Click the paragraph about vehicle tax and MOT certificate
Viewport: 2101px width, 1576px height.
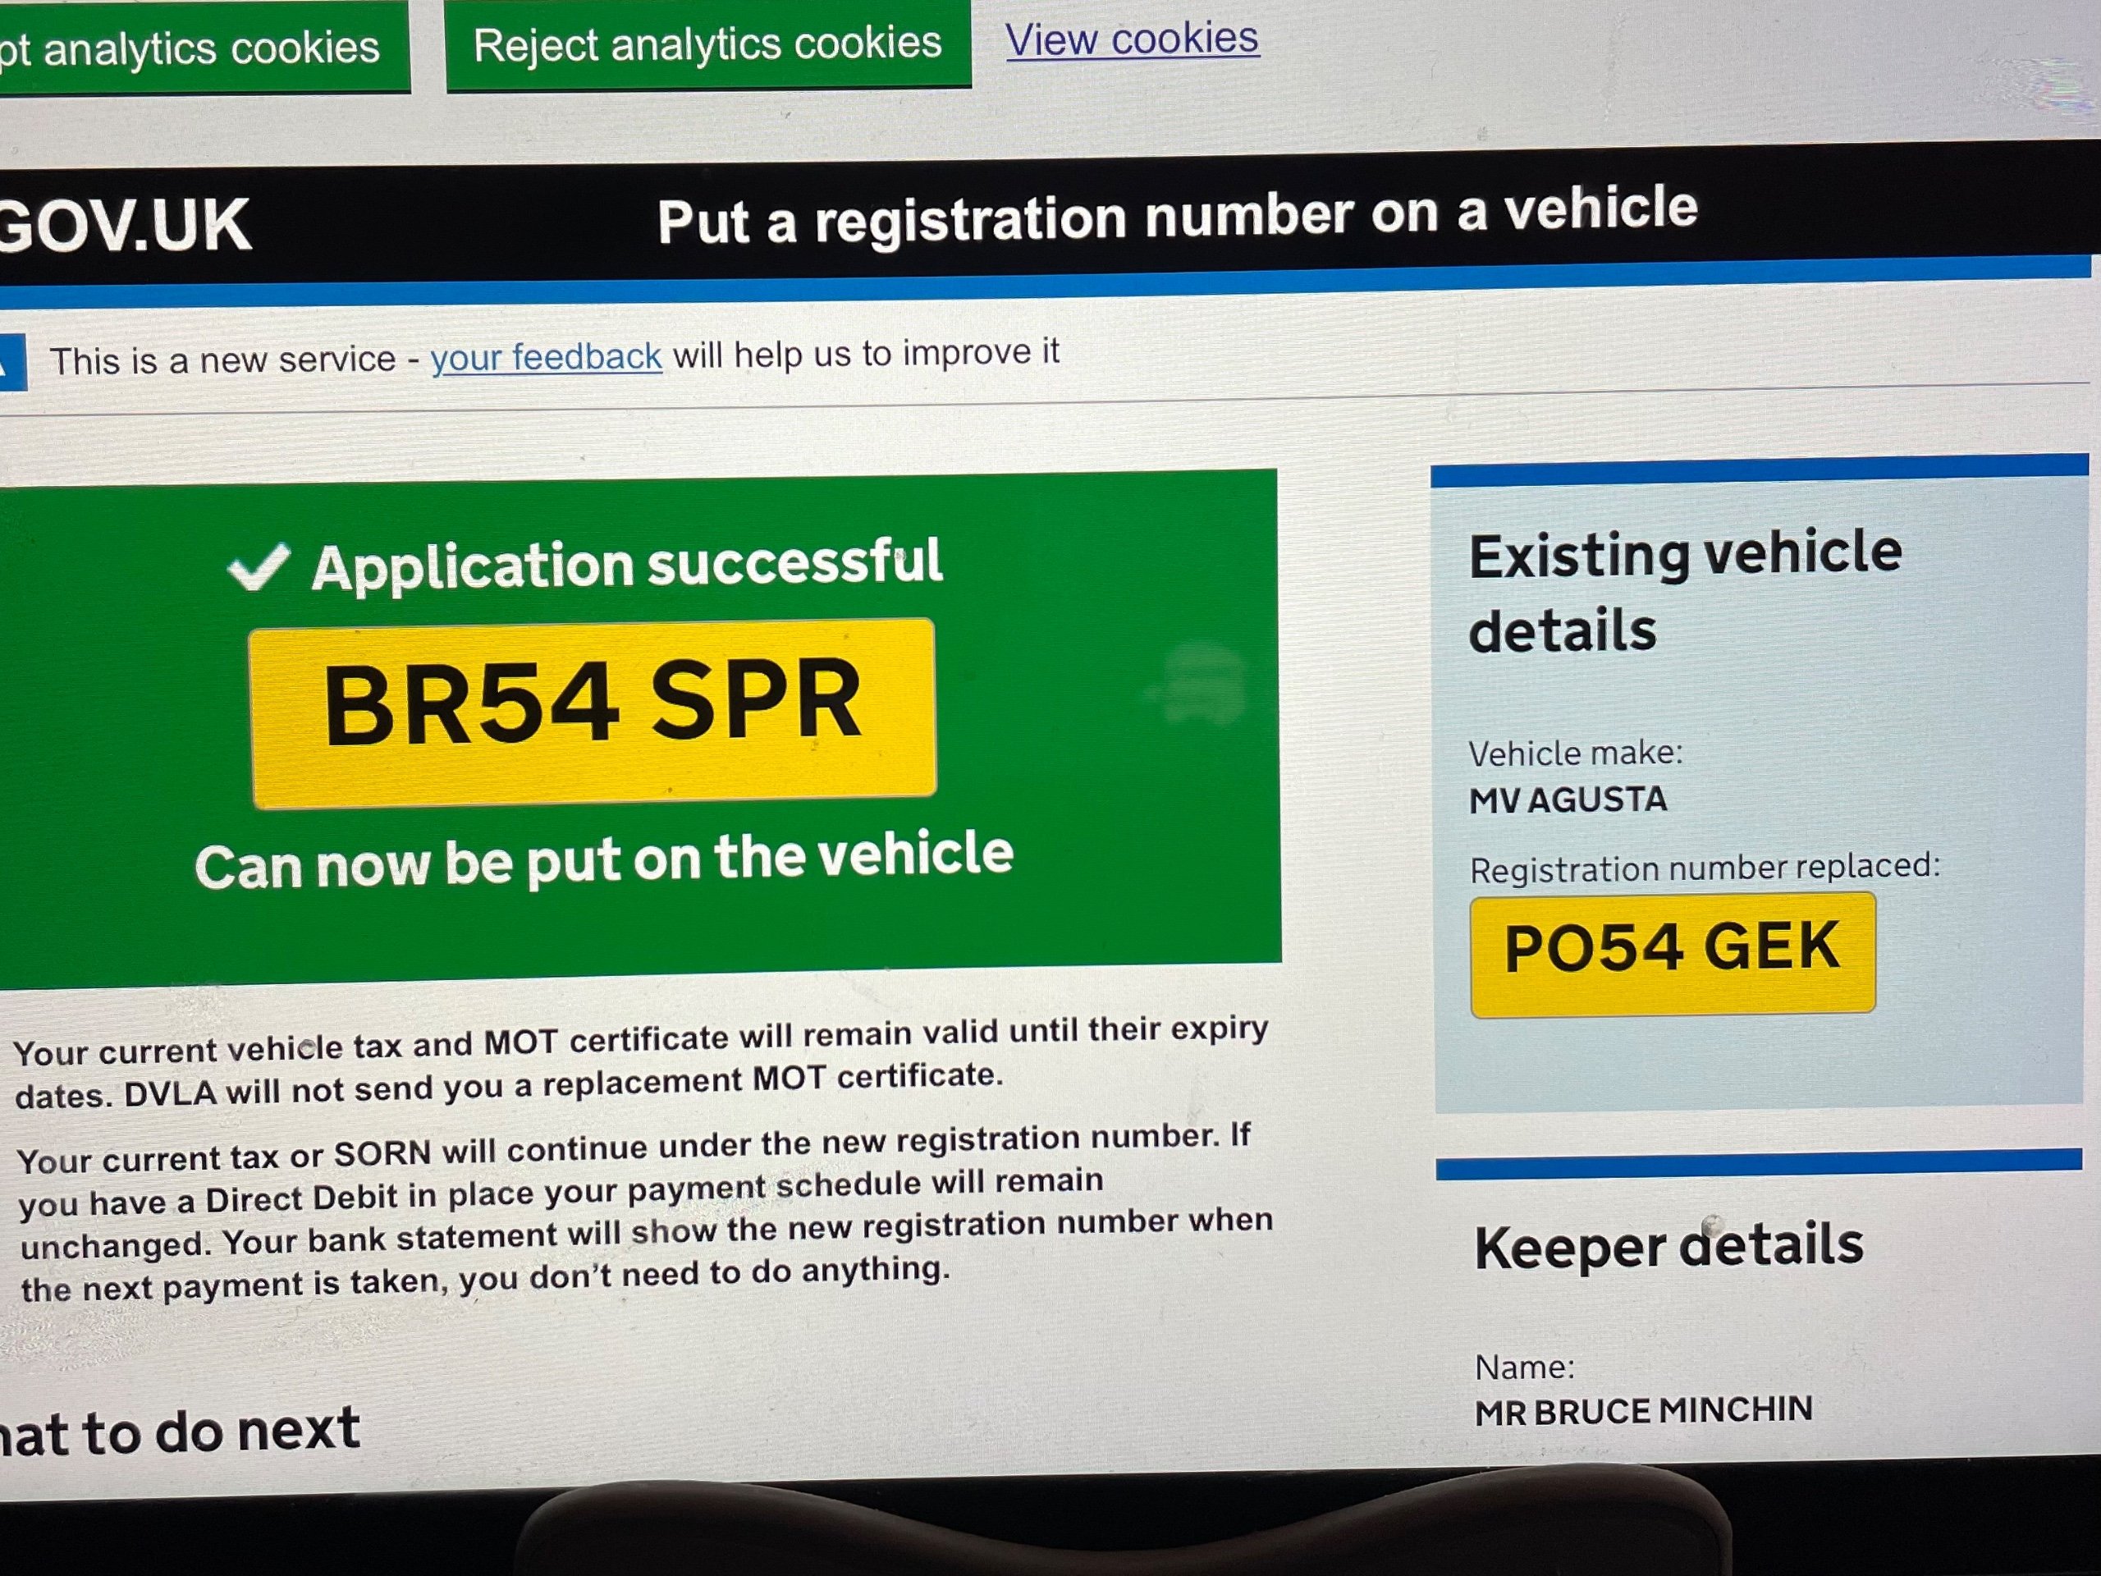[x=642, y=1063]
